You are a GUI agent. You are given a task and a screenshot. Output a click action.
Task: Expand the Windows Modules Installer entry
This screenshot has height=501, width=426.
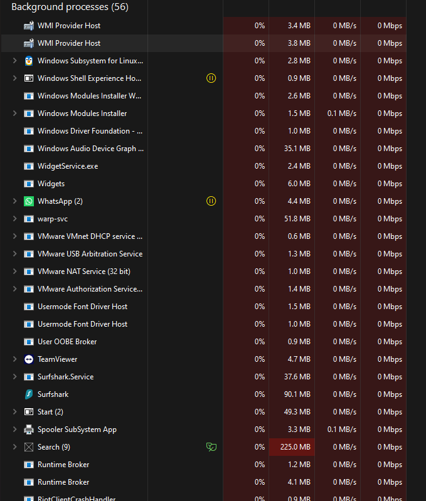click(x=14, y=113)
